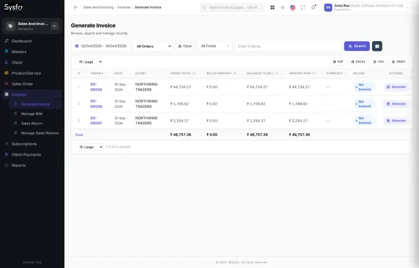Screen dimensions: 419x268
Task: Click the Dashboard sidebar icon
Action: pyautogui.click(x=7, y=41)
